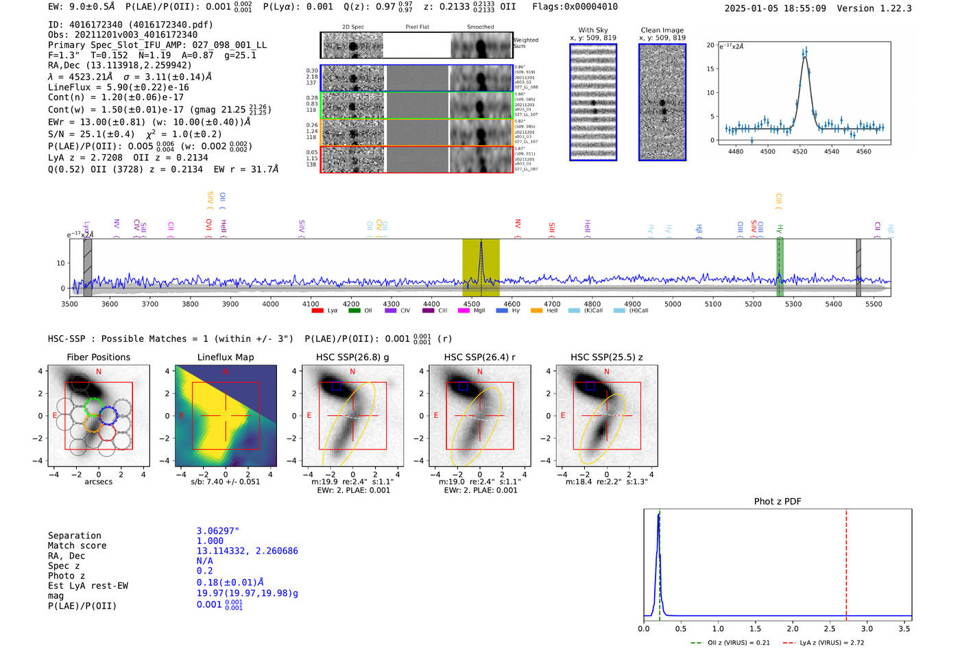
Task: Click the 'S/N = 25.1(±0.4)' value
Action: [91, 134]
